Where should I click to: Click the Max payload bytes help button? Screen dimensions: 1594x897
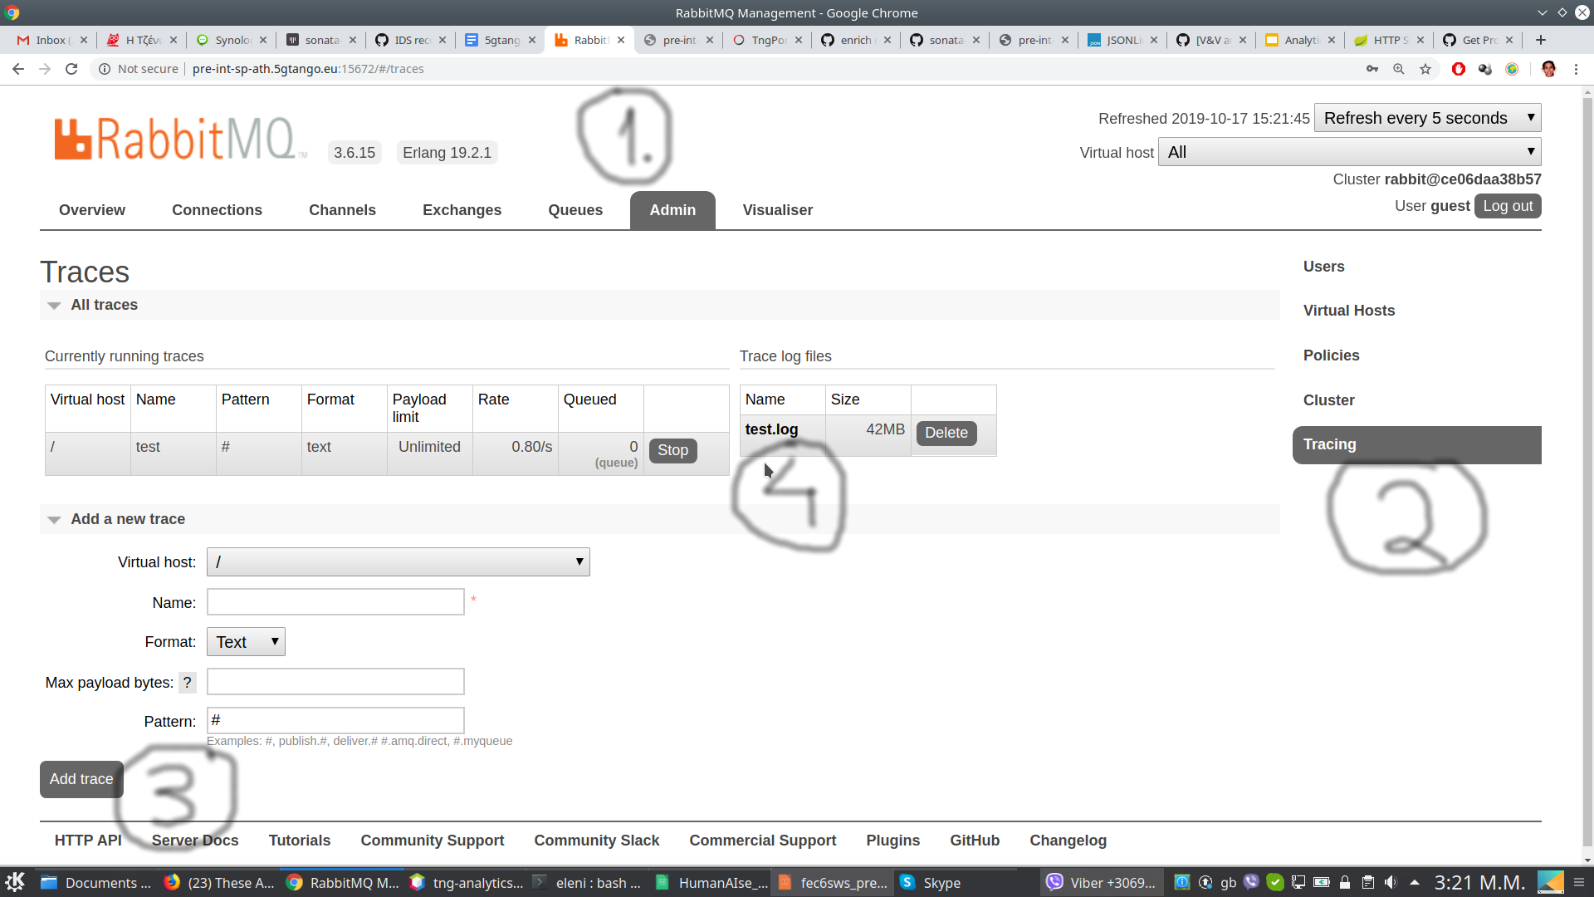pyautogui.click(x=188, y=683)
